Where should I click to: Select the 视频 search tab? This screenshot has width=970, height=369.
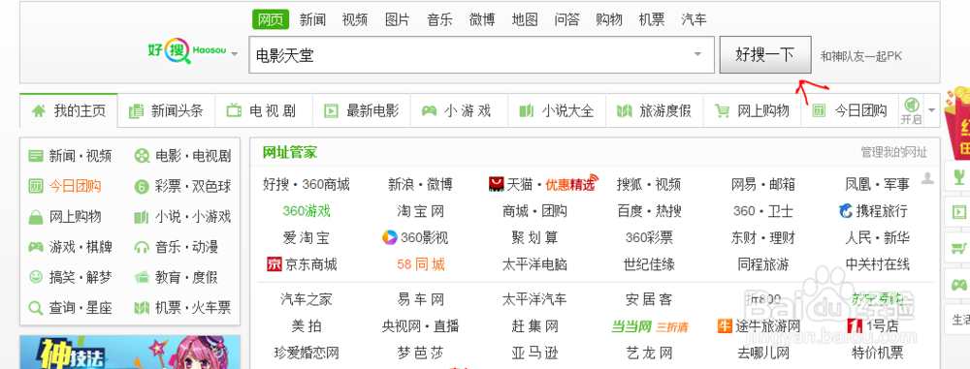point(354,19)
